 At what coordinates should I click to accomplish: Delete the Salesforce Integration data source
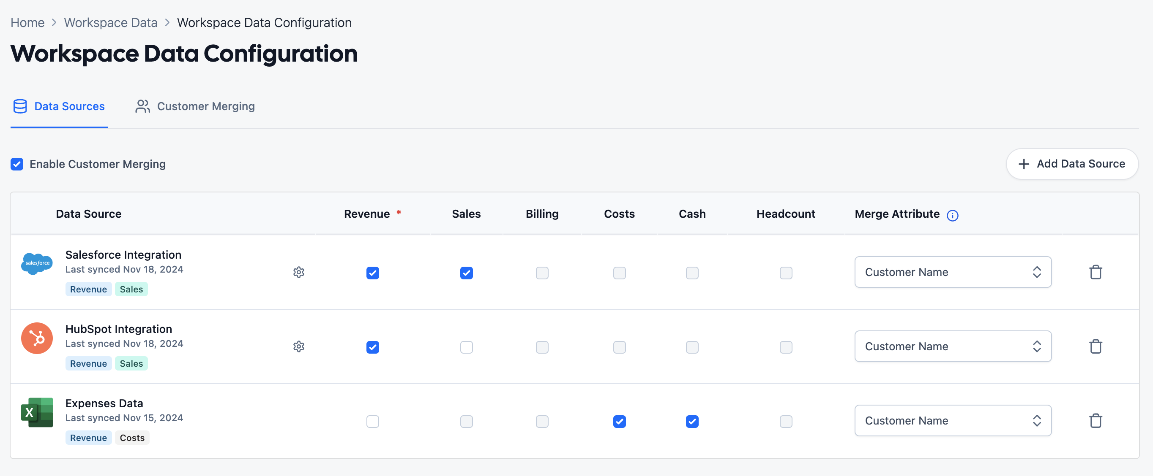(x=1095, y=272)
